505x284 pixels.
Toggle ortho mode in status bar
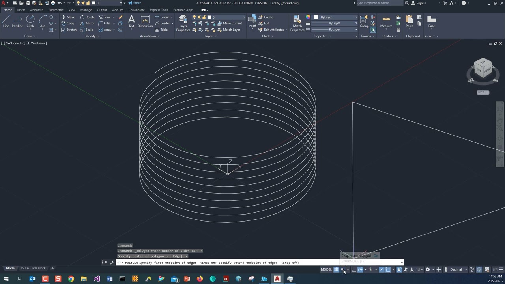[x=354, y=270]
